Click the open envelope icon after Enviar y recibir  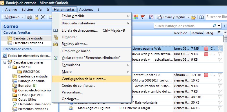(193, 17)
